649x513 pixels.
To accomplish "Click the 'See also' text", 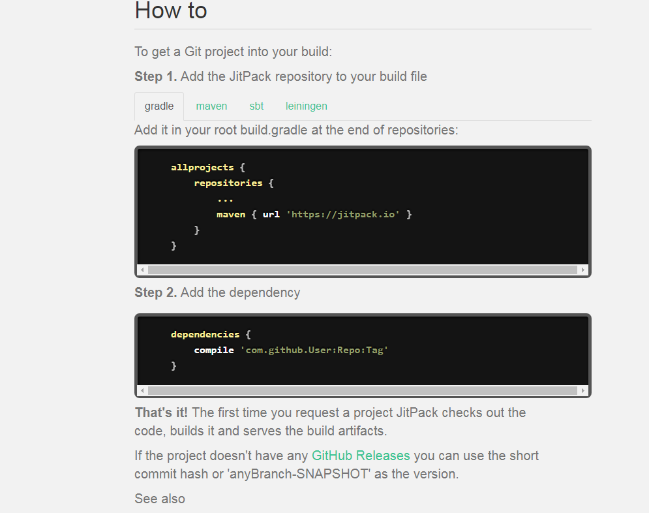I will (x=160, y=499).
